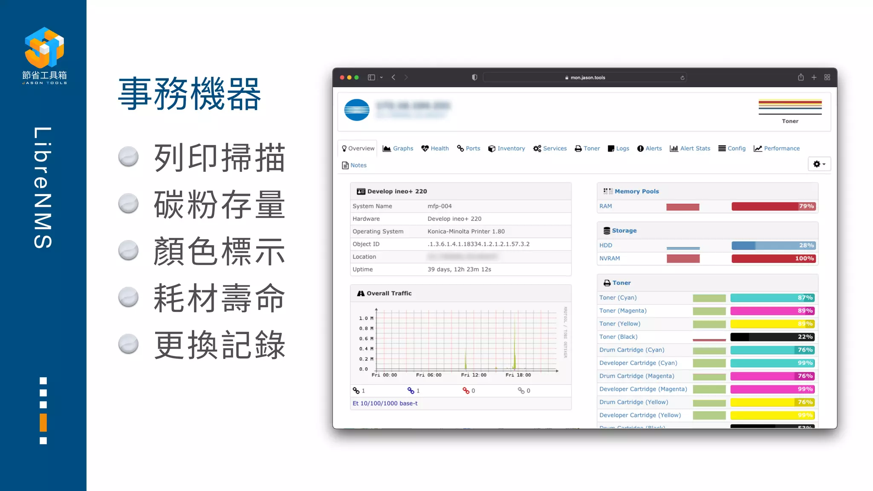The width and height of the screenshot is (873, 491).
Task: Open the Performance tab
Action: [777, 148]
